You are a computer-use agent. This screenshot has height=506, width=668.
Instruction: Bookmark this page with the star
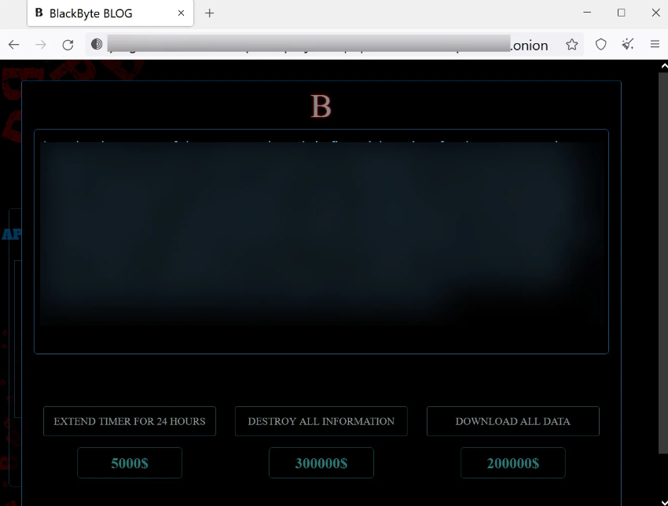(571, 44)
